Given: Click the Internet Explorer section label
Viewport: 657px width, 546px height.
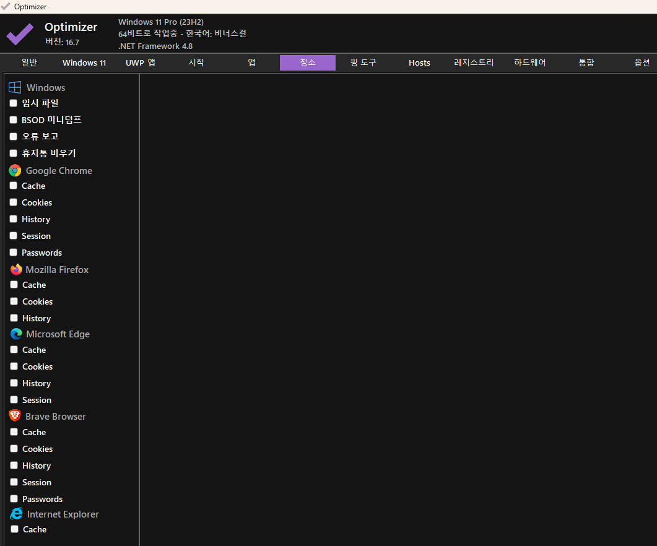Looking at the screenshot, I should point(63,514).
